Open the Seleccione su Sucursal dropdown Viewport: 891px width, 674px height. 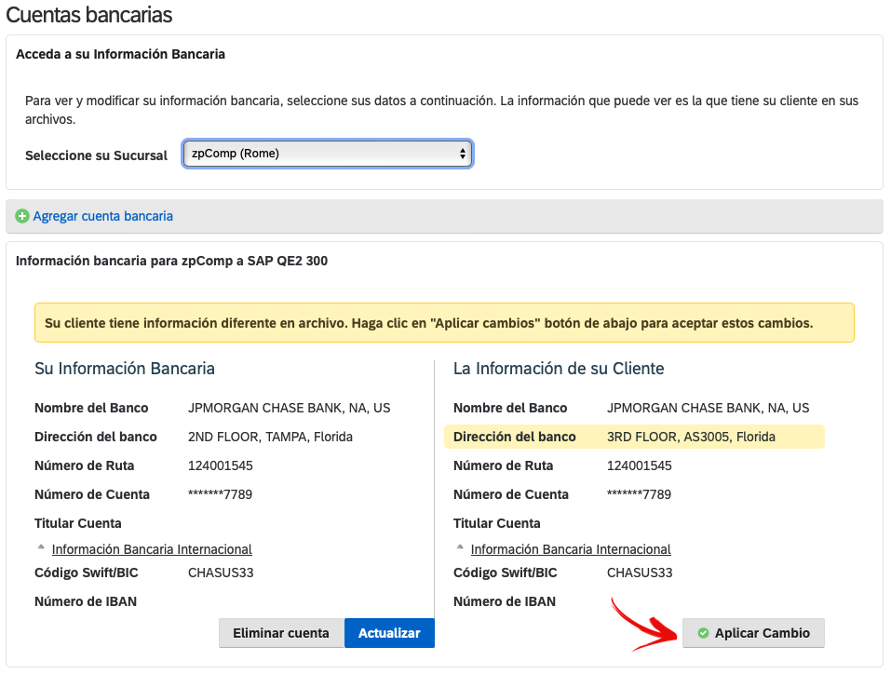pyautogui.click(x=328, y=154)
